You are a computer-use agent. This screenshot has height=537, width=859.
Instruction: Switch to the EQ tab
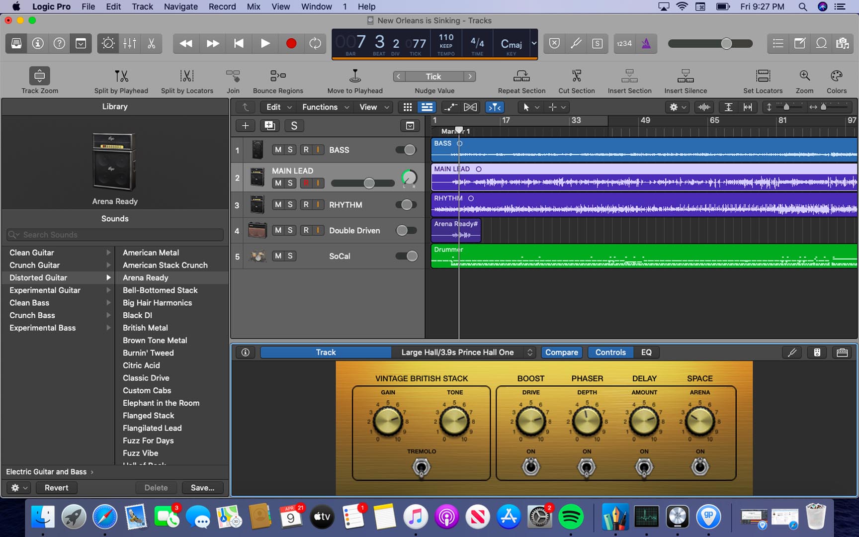tap(646, 352)
